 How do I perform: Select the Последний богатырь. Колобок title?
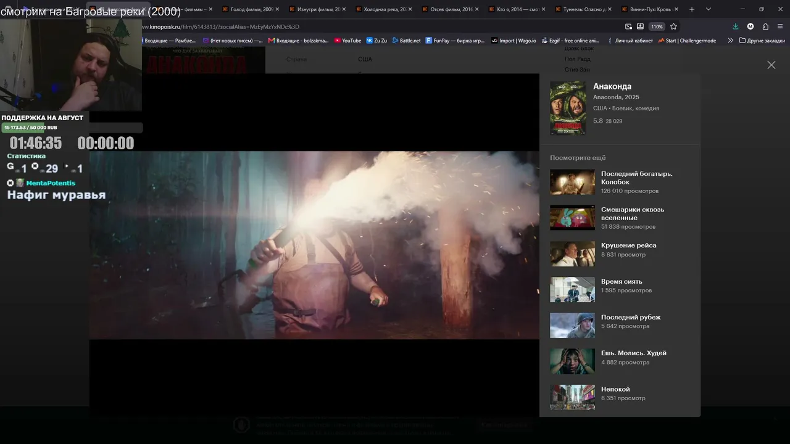coord(637,178)
